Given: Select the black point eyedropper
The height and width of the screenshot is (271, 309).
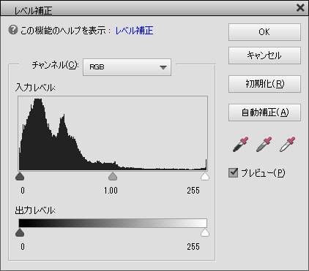Looking at the screenshot, I should [x=240, y=144].
